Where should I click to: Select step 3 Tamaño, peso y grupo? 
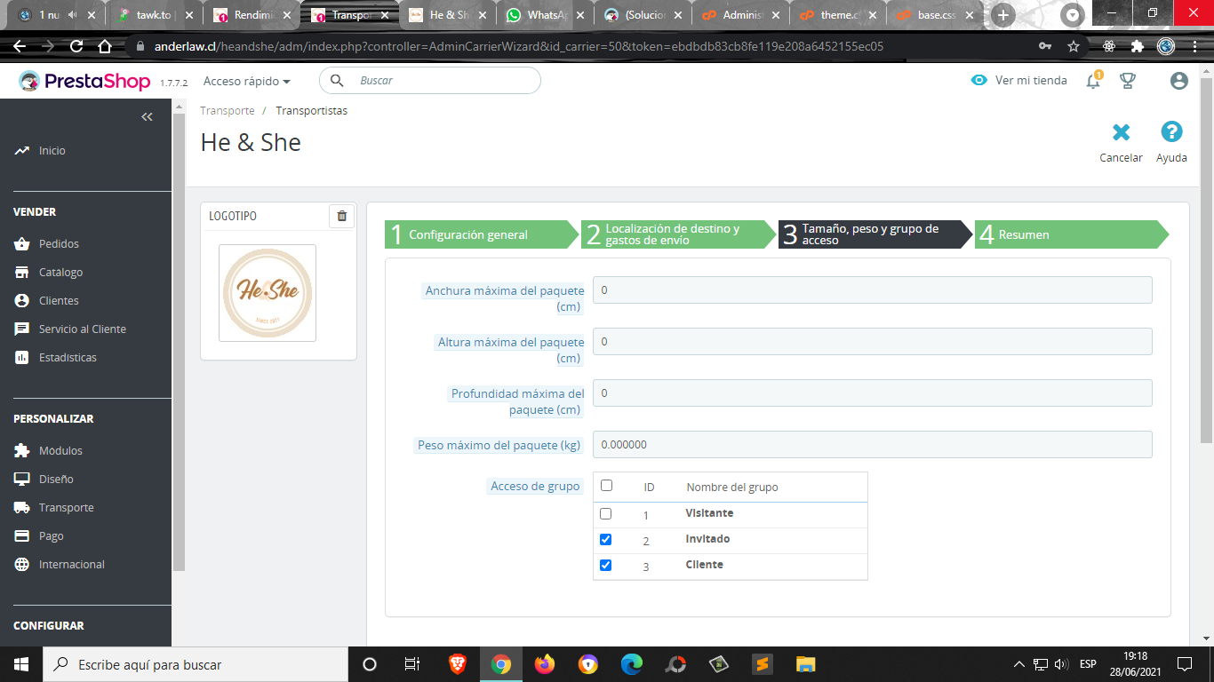tap(876, 234)
